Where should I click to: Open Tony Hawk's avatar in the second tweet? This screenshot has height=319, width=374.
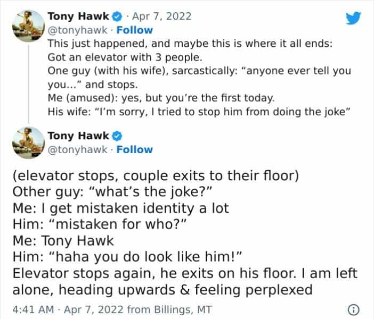tap(27, 142)
